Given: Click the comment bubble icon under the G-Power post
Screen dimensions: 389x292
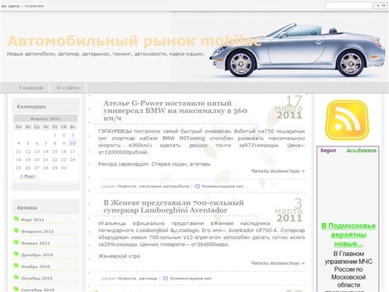Looking at the screenshot, I should tap(198, 186).
